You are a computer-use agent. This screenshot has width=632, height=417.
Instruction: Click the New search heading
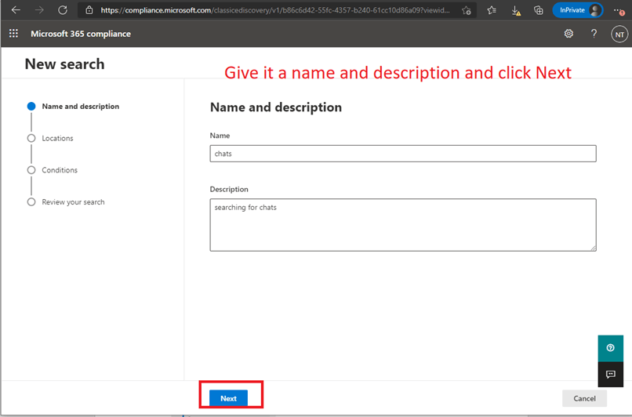(x=64, y=64)
